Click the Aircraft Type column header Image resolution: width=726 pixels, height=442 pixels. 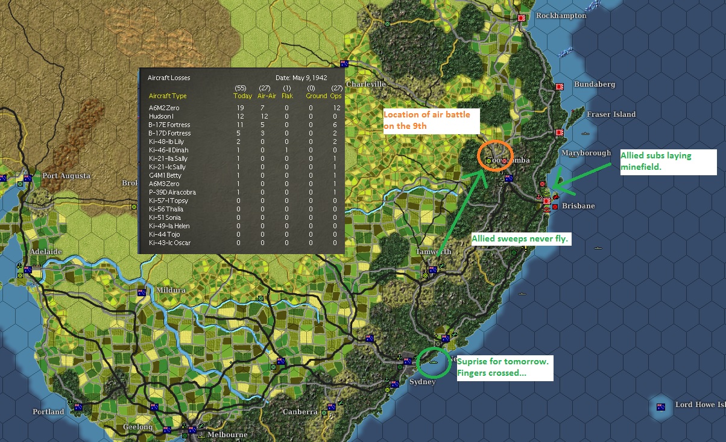coord(168,96)
